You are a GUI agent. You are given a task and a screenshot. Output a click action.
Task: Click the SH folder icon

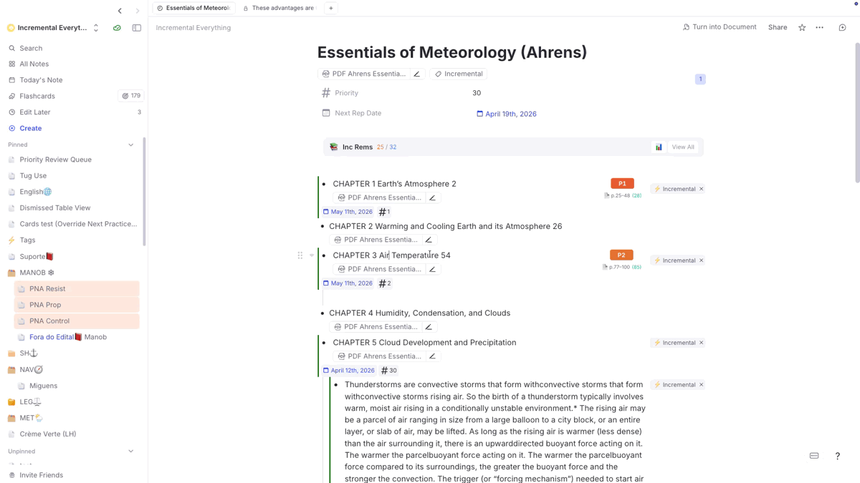point(11,353)
